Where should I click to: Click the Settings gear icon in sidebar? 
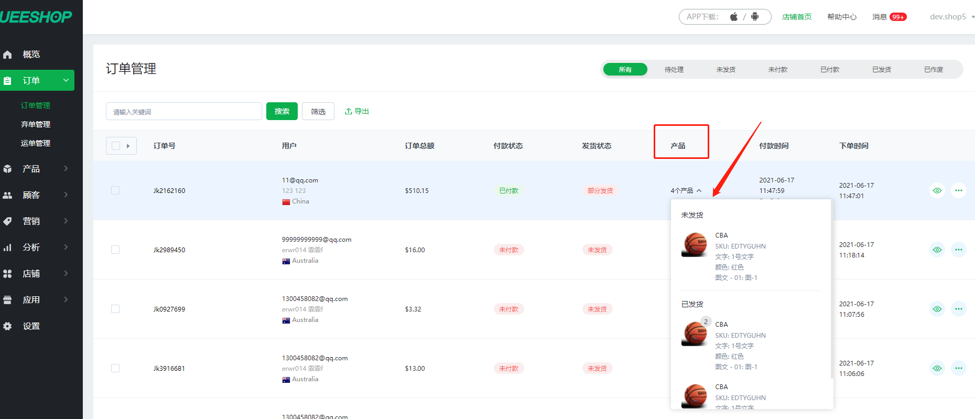pyautogui.click(x=7, y=326)
